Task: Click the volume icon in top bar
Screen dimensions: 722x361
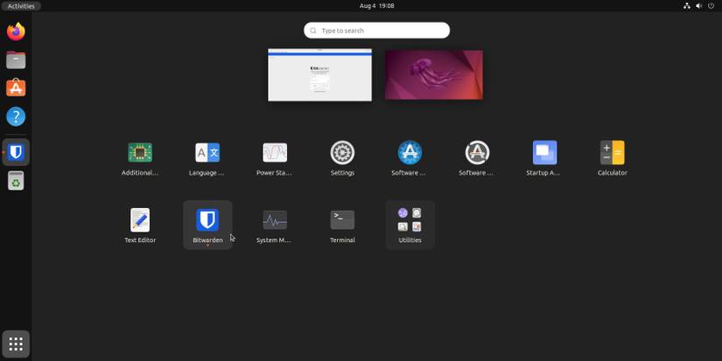Action: pos(698,5)
